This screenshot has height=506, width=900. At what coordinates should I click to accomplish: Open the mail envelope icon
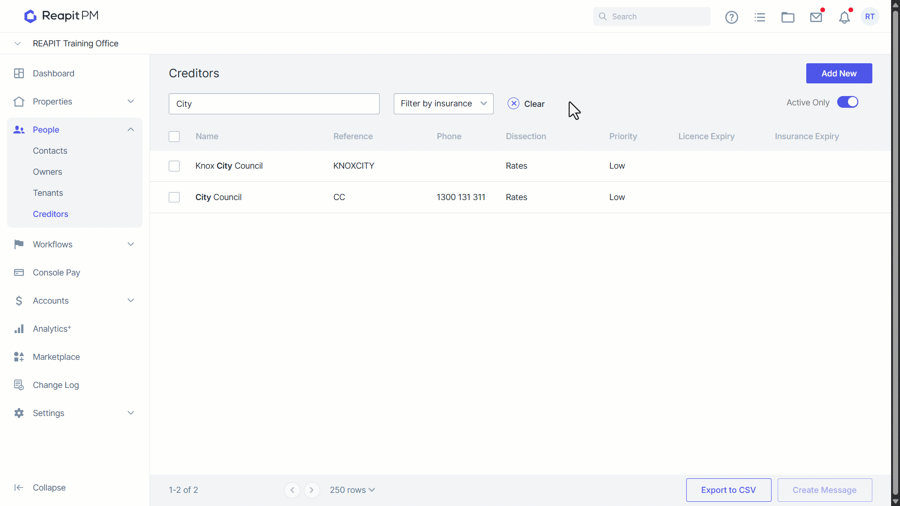click(x=816, y=17)
